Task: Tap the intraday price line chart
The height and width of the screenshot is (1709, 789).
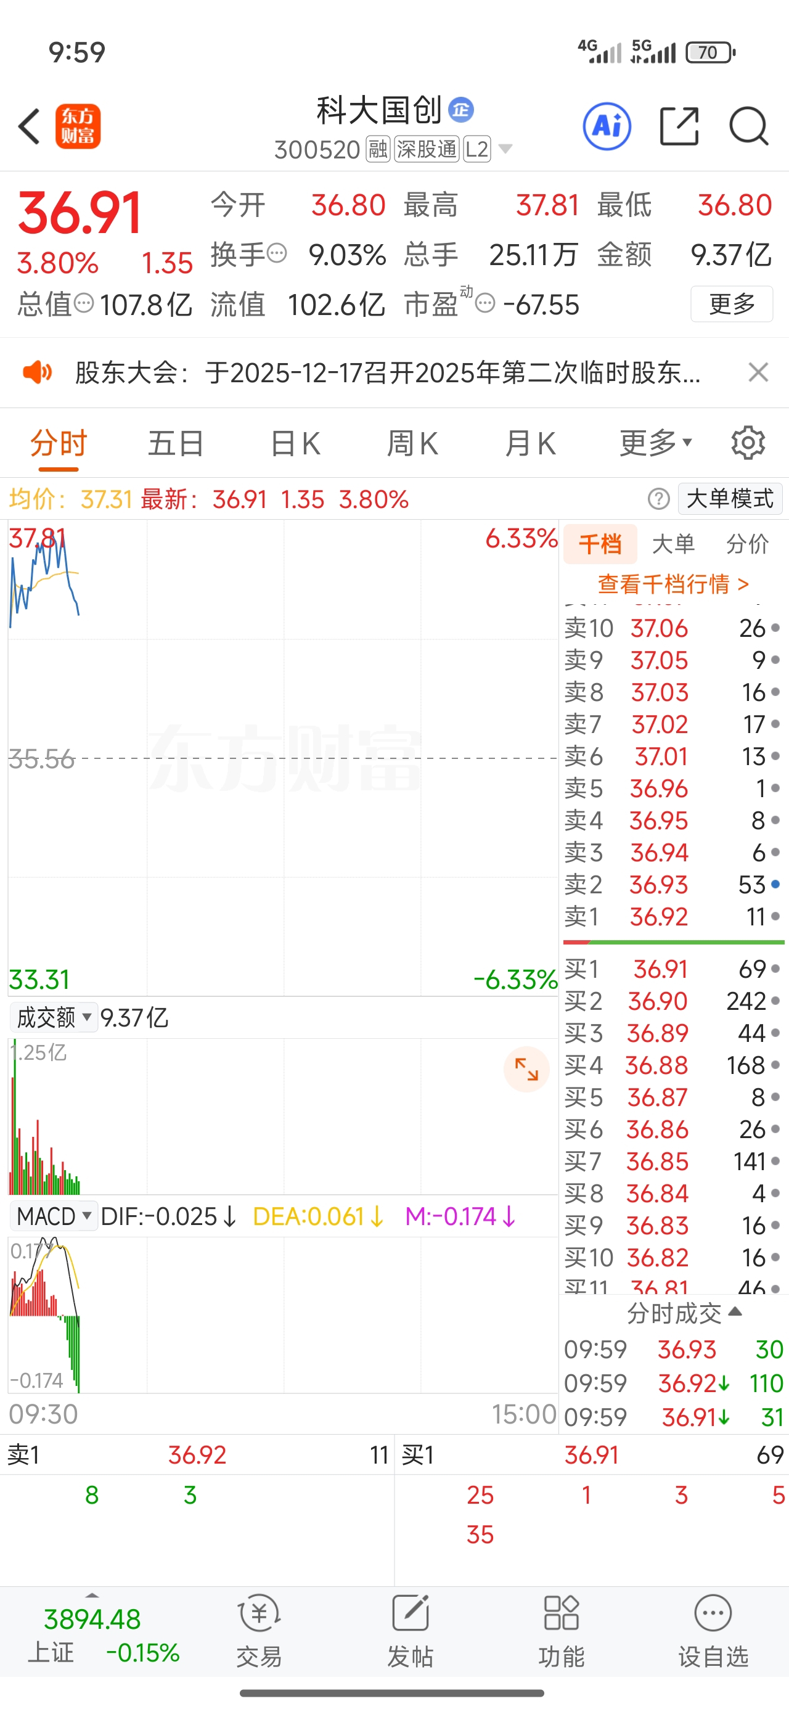Action: tap(283, 758)
